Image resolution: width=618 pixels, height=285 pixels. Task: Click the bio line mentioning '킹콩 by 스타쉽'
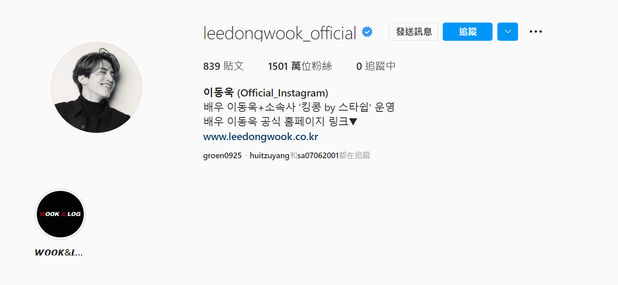(x=299, y=107)
